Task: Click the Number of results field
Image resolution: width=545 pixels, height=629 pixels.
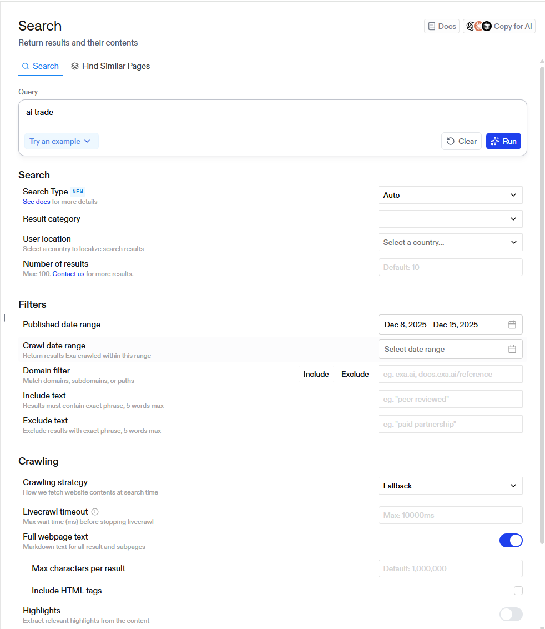Action: pos(450,267)
